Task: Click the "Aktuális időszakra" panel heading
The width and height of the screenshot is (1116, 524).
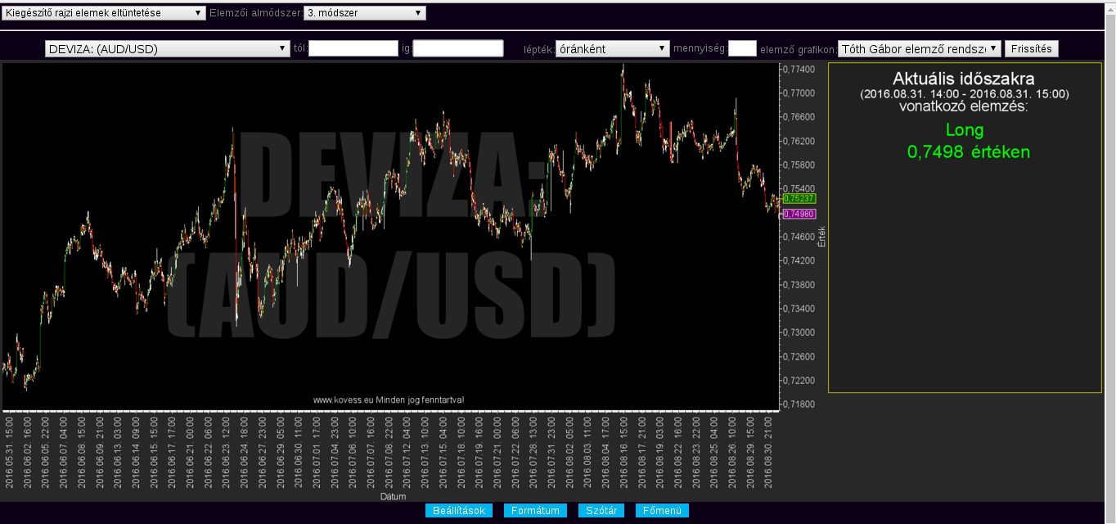Action: click(x=964, y=79)
